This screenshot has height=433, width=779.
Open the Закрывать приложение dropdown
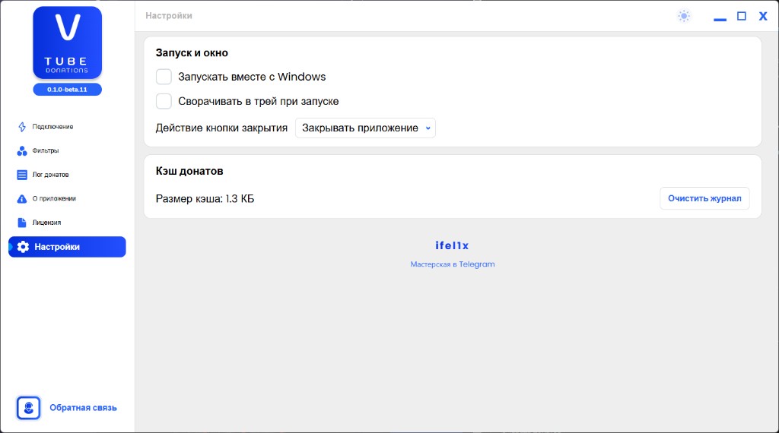(365, 128)
